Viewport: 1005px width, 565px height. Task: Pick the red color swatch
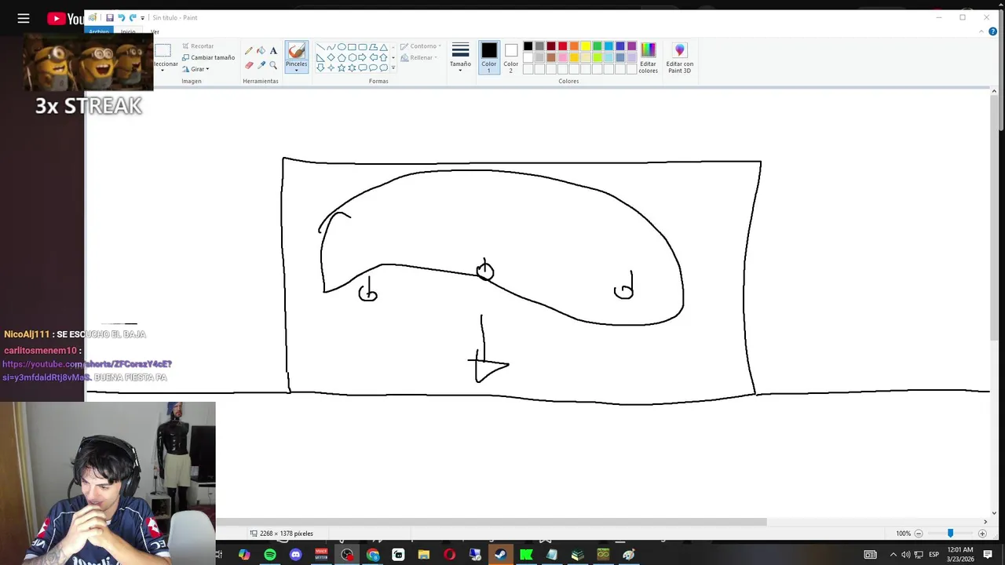coord(563,46)
